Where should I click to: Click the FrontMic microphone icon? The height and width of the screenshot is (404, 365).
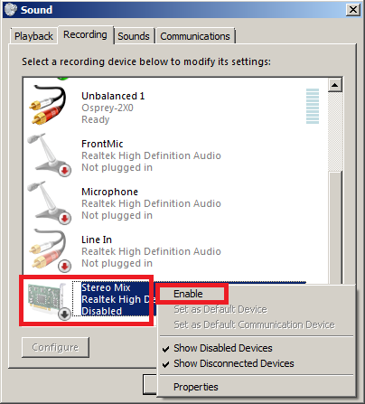(49, 155)
